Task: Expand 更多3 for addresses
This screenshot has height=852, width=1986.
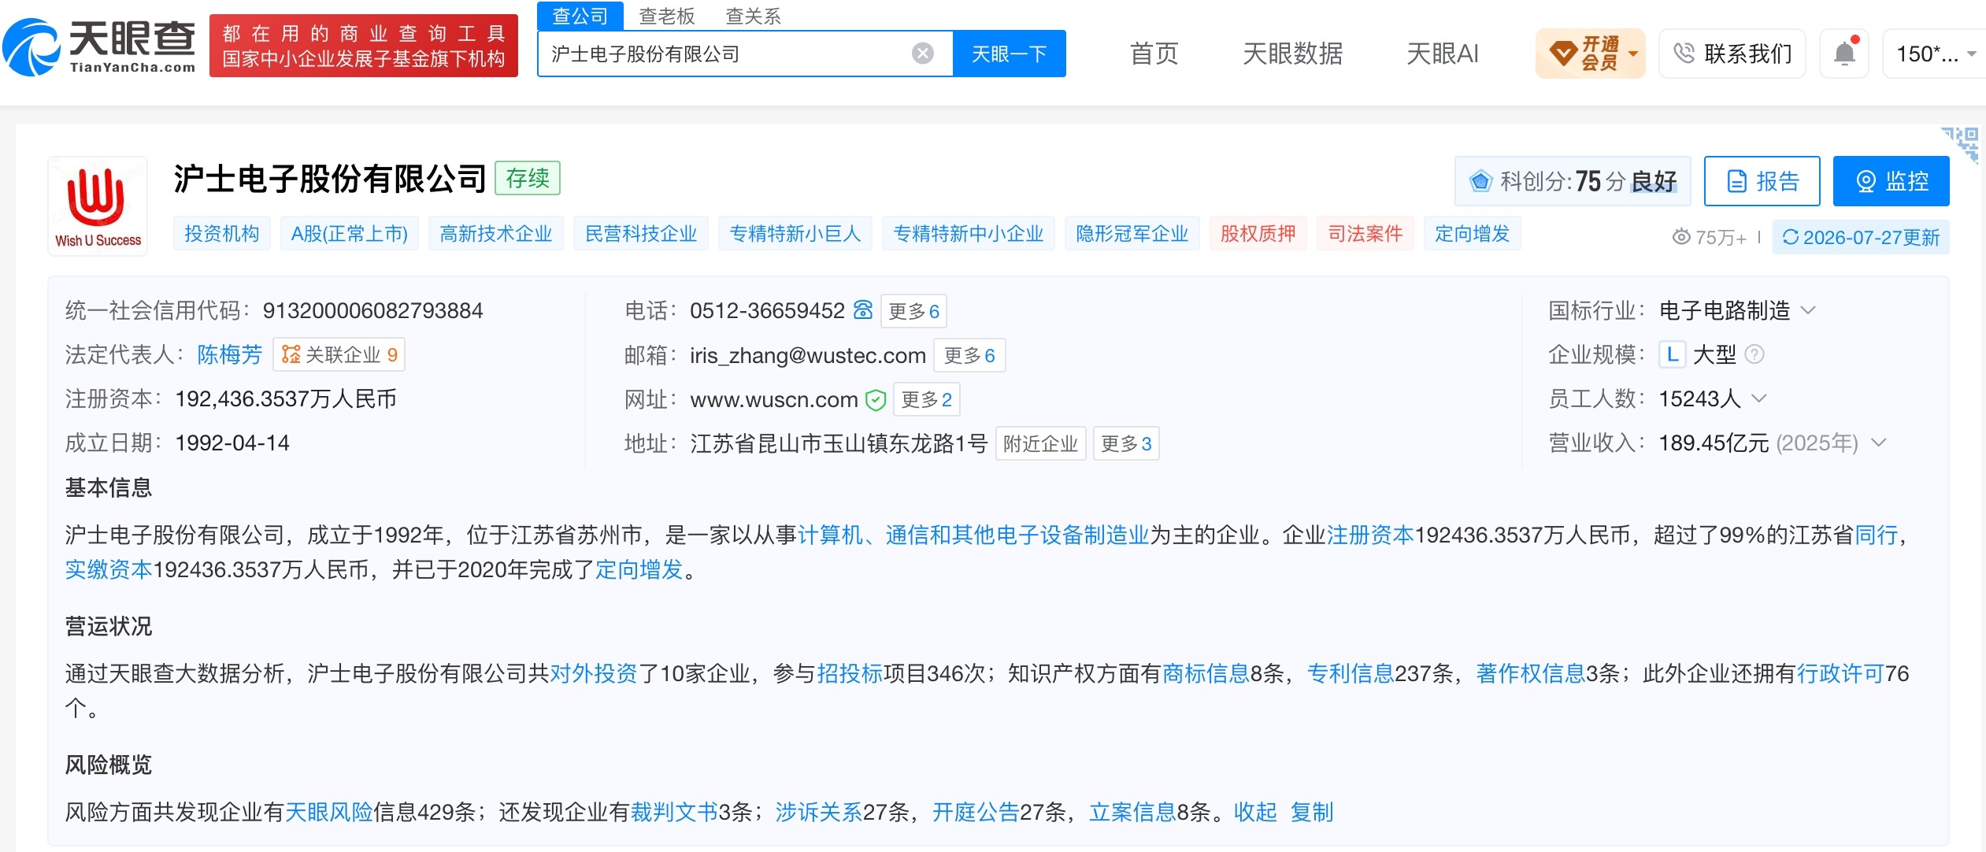Action: coord(1126,443)
